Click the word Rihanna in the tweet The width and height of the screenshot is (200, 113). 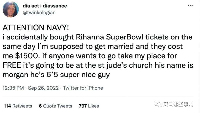[90, 37]
